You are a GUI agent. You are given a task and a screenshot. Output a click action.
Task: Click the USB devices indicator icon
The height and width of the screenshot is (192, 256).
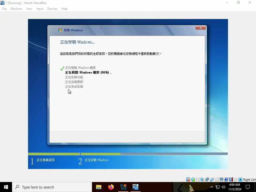[x=212, y=179]
